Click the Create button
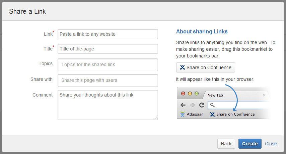 pyautogui.click(x=250, y=144)
